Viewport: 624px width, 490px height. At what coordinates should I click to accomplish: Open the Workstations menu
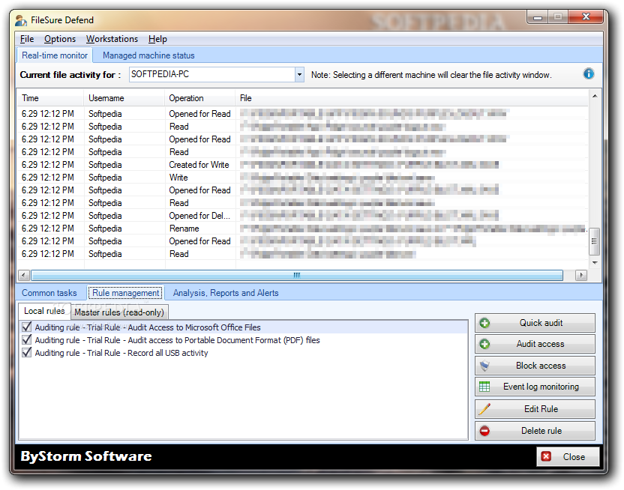[x=112, y=39]
